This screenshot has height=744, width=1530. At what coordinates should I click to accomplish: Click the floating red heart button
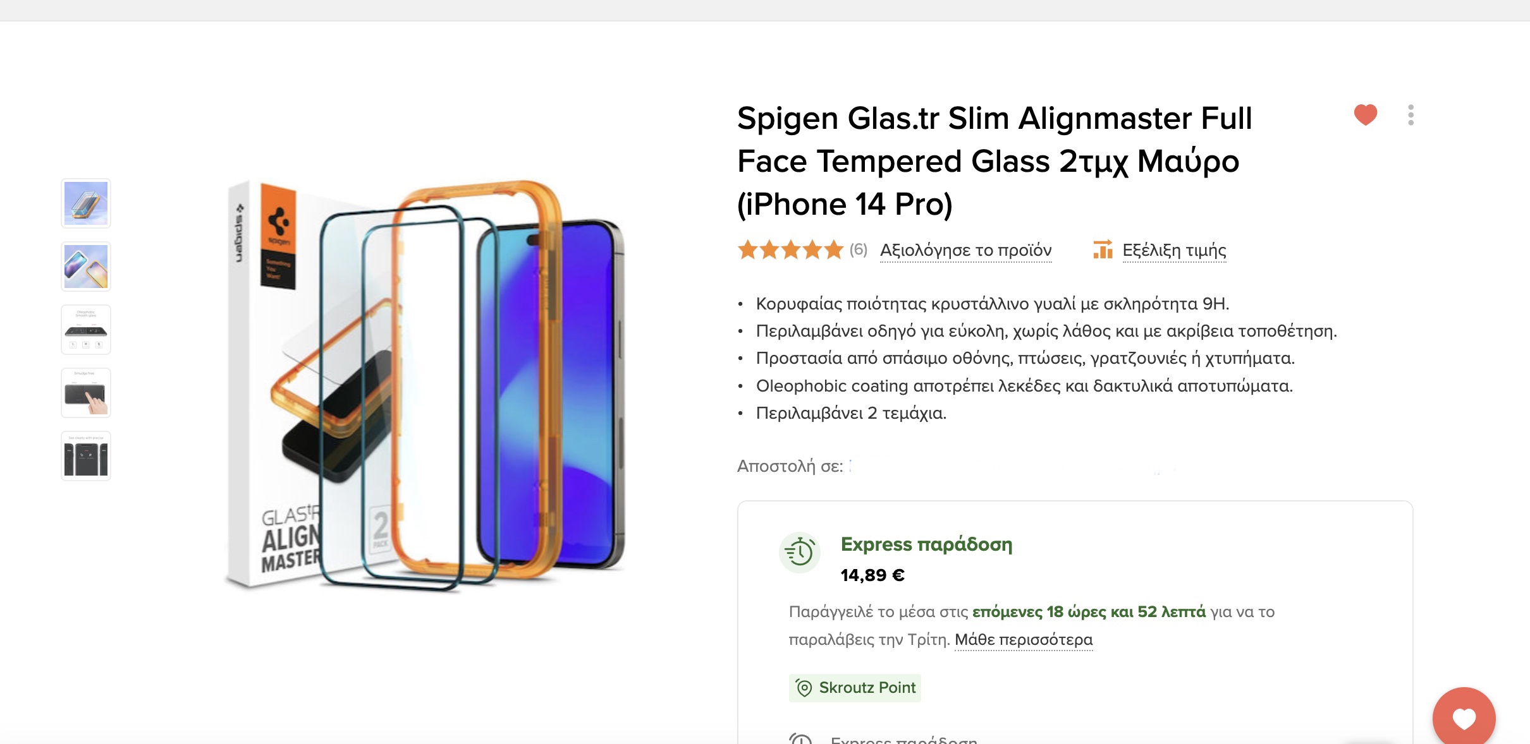(x=1464, y=718)
